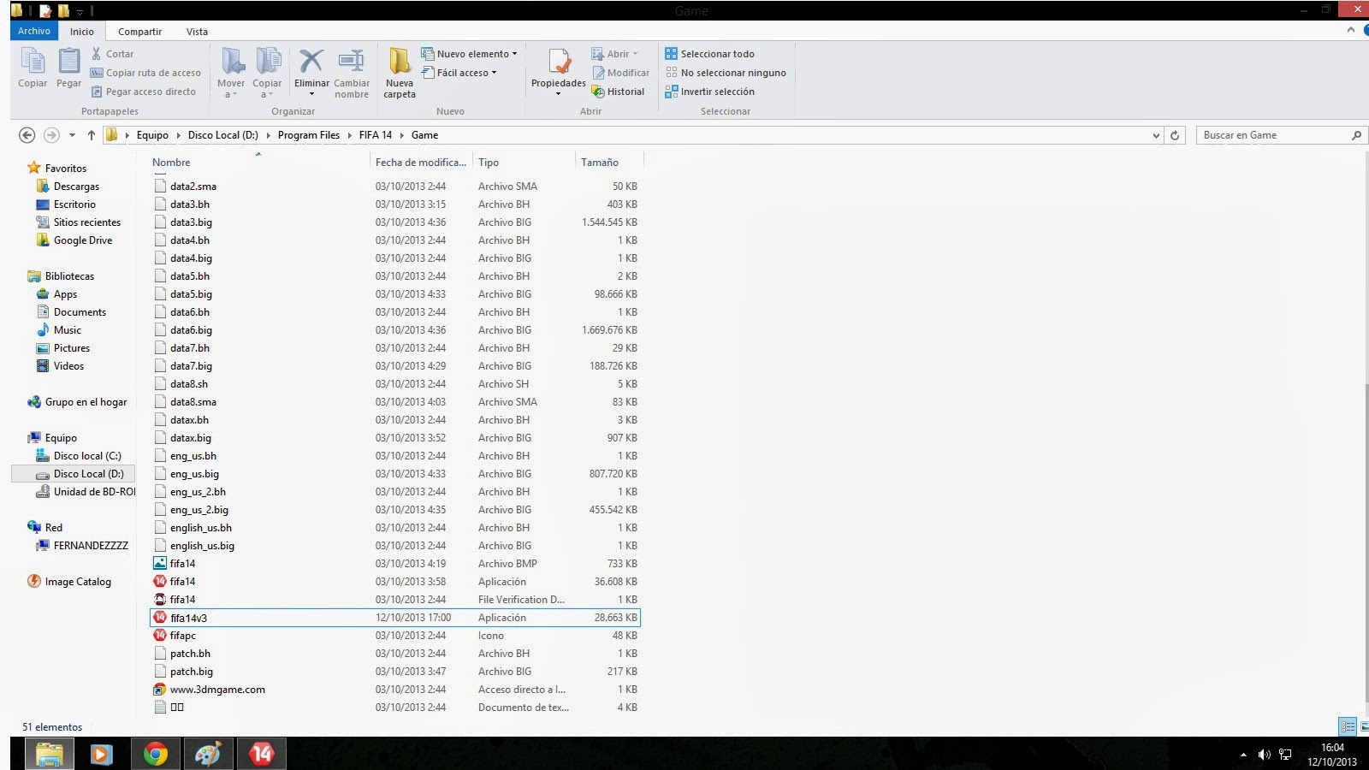Open File Explorer from taskbar
The image size is (1369, 770).
tap(49, 754)
